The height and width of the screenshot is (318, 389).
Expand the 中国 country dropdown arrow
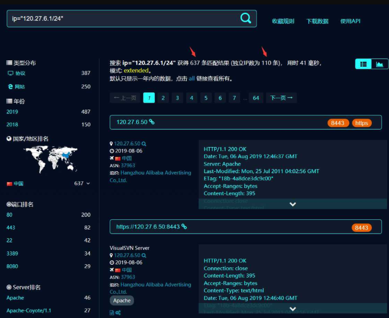tap(88, 183)
